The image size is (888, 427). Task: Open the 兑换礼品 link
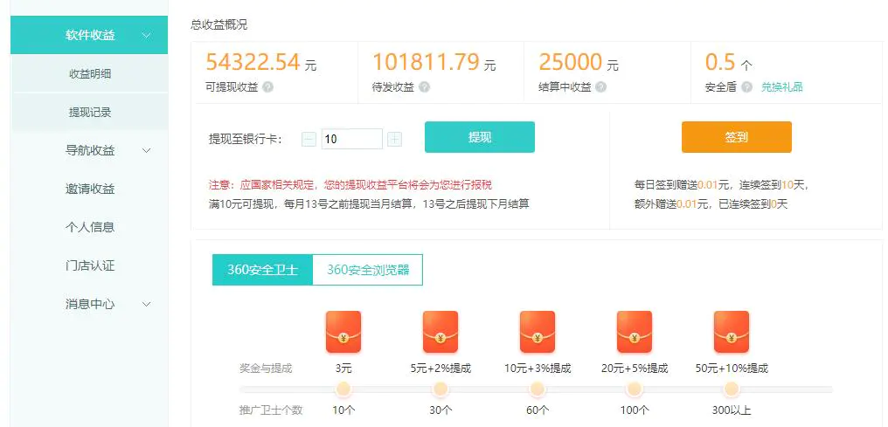(781, 87)
